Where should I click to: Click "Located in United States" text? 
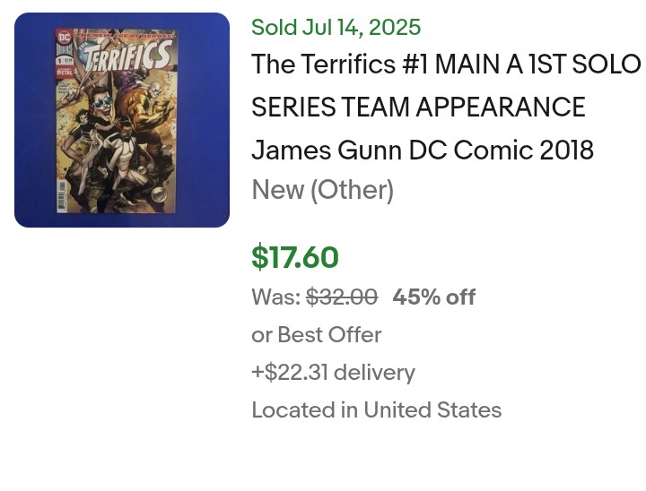point(377,410)
